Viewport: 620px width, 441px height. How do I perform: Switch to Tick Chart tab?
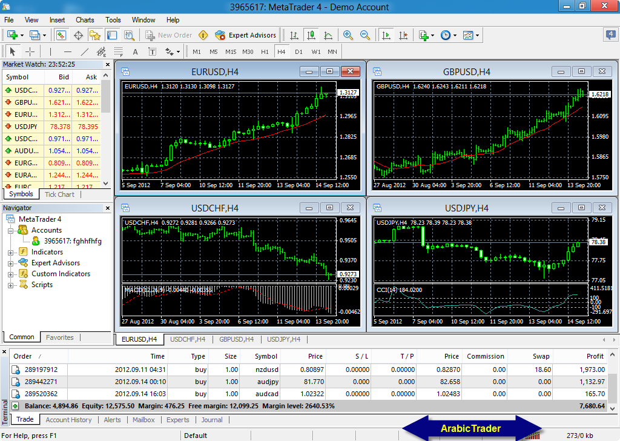[59, 194]
